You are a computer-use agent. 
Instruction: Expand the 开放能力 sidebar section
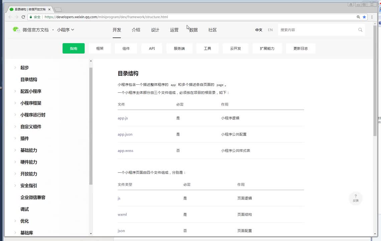click(15, 174)
